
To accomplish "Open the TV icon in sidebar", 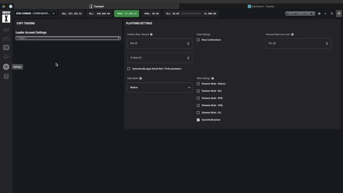I will (x=6, y=48).
